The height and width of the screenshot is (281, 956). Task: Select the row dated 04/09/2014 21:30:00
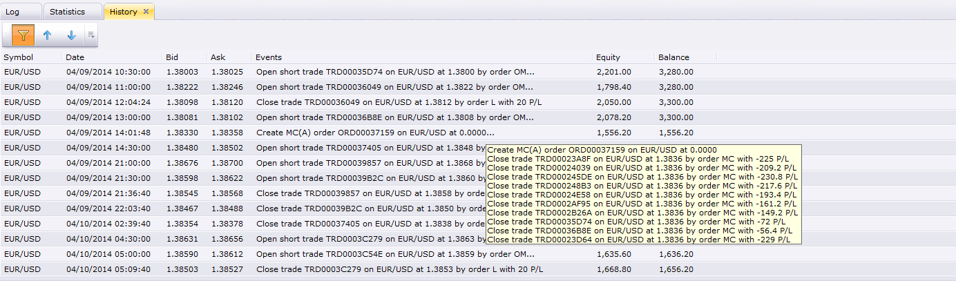click(x=478, y=178)
